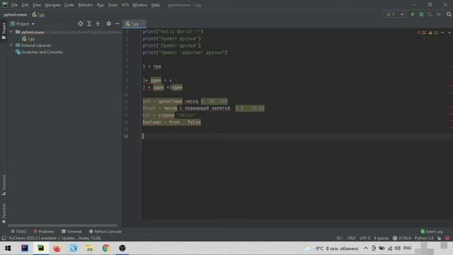Open Windows Start menu

tap(8, 248)
